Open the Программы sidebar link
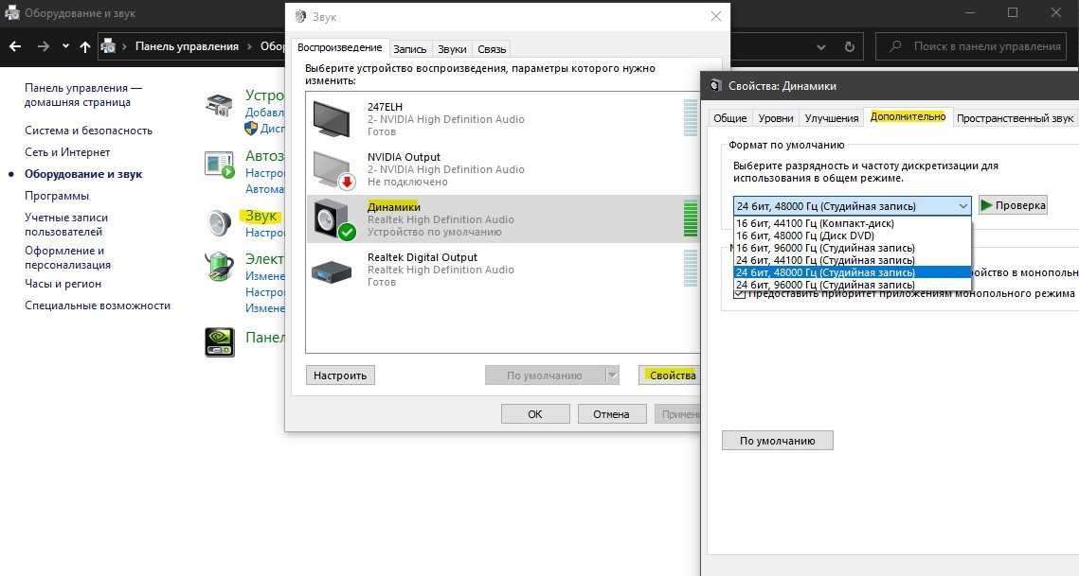 click(x=57, y=196)
